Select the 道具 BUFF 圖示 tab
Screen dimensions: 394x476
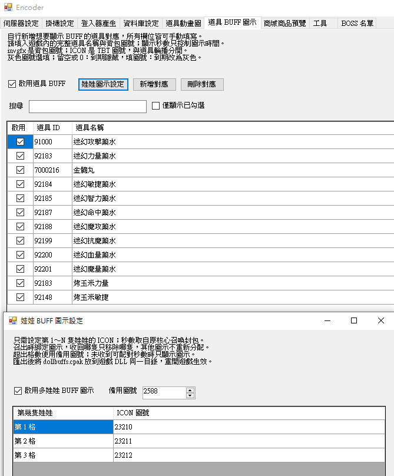[x=233, y=22]
